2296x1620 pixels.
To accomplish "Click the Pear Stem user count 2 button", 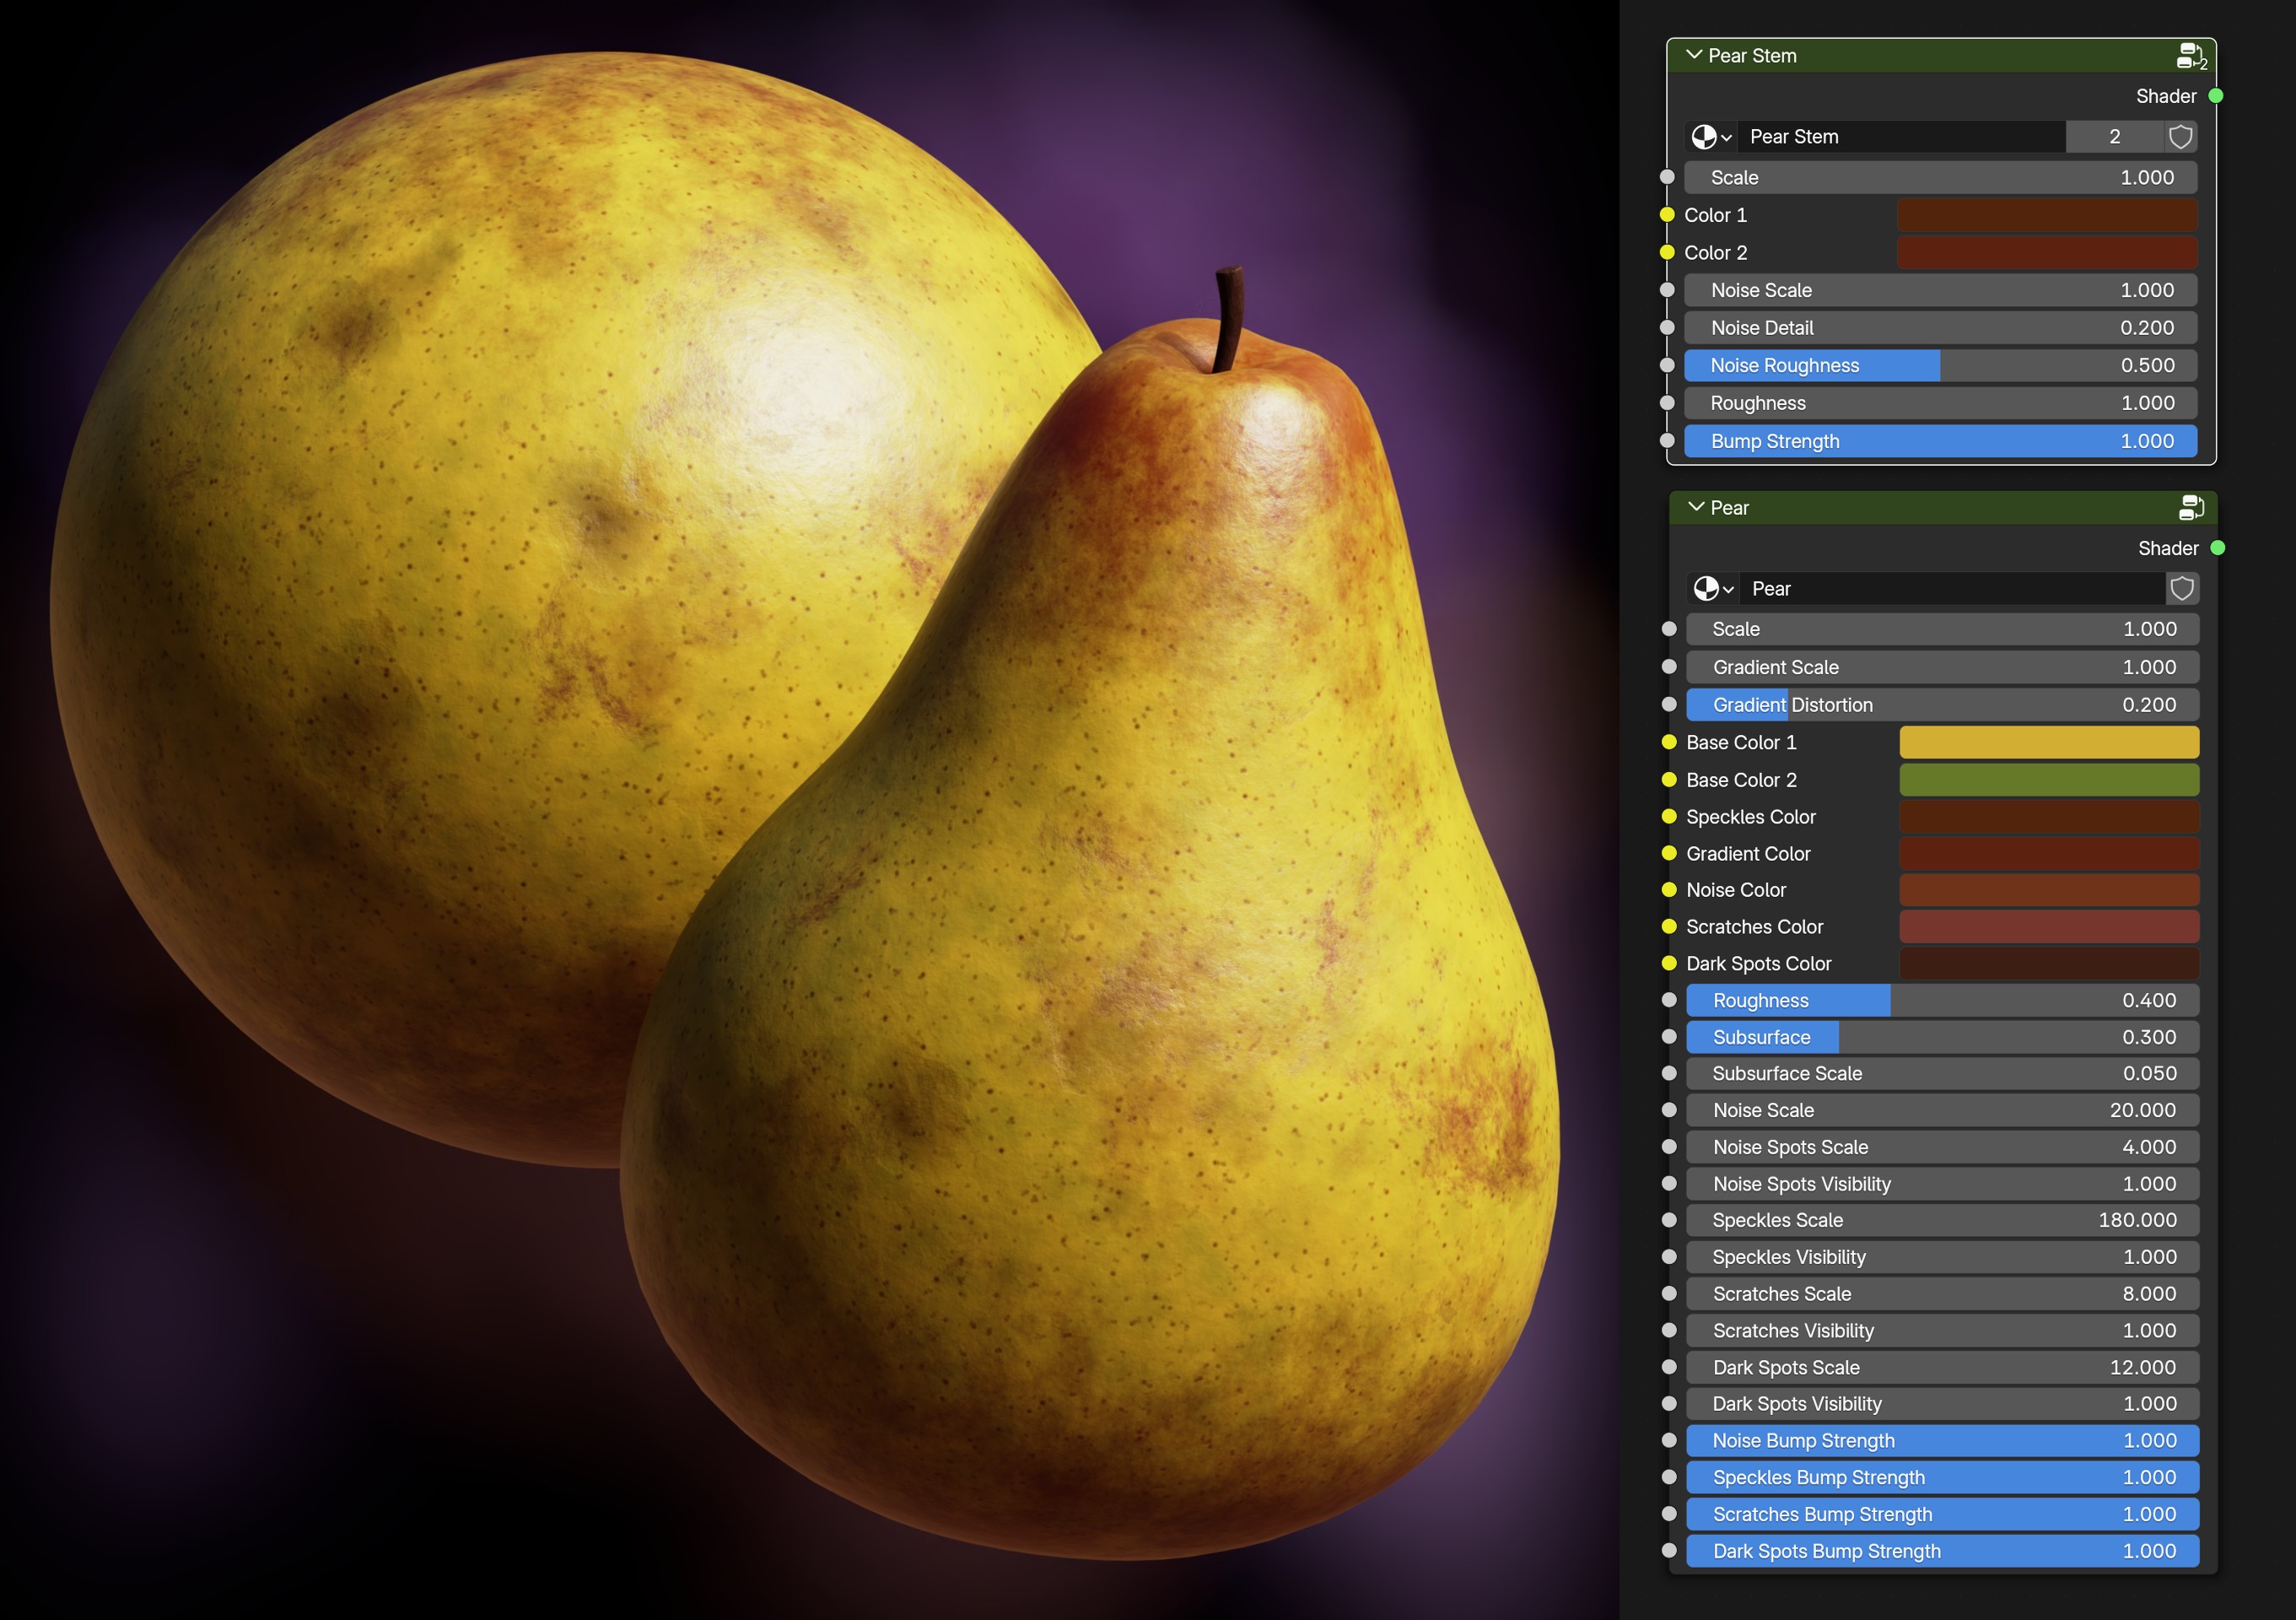I will point(2114,137).
